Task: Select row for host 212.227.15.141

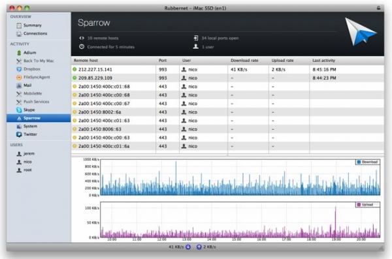Action: coord(227,69)
